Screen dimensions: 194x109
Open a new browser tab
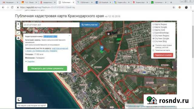(x=171, y=2)
